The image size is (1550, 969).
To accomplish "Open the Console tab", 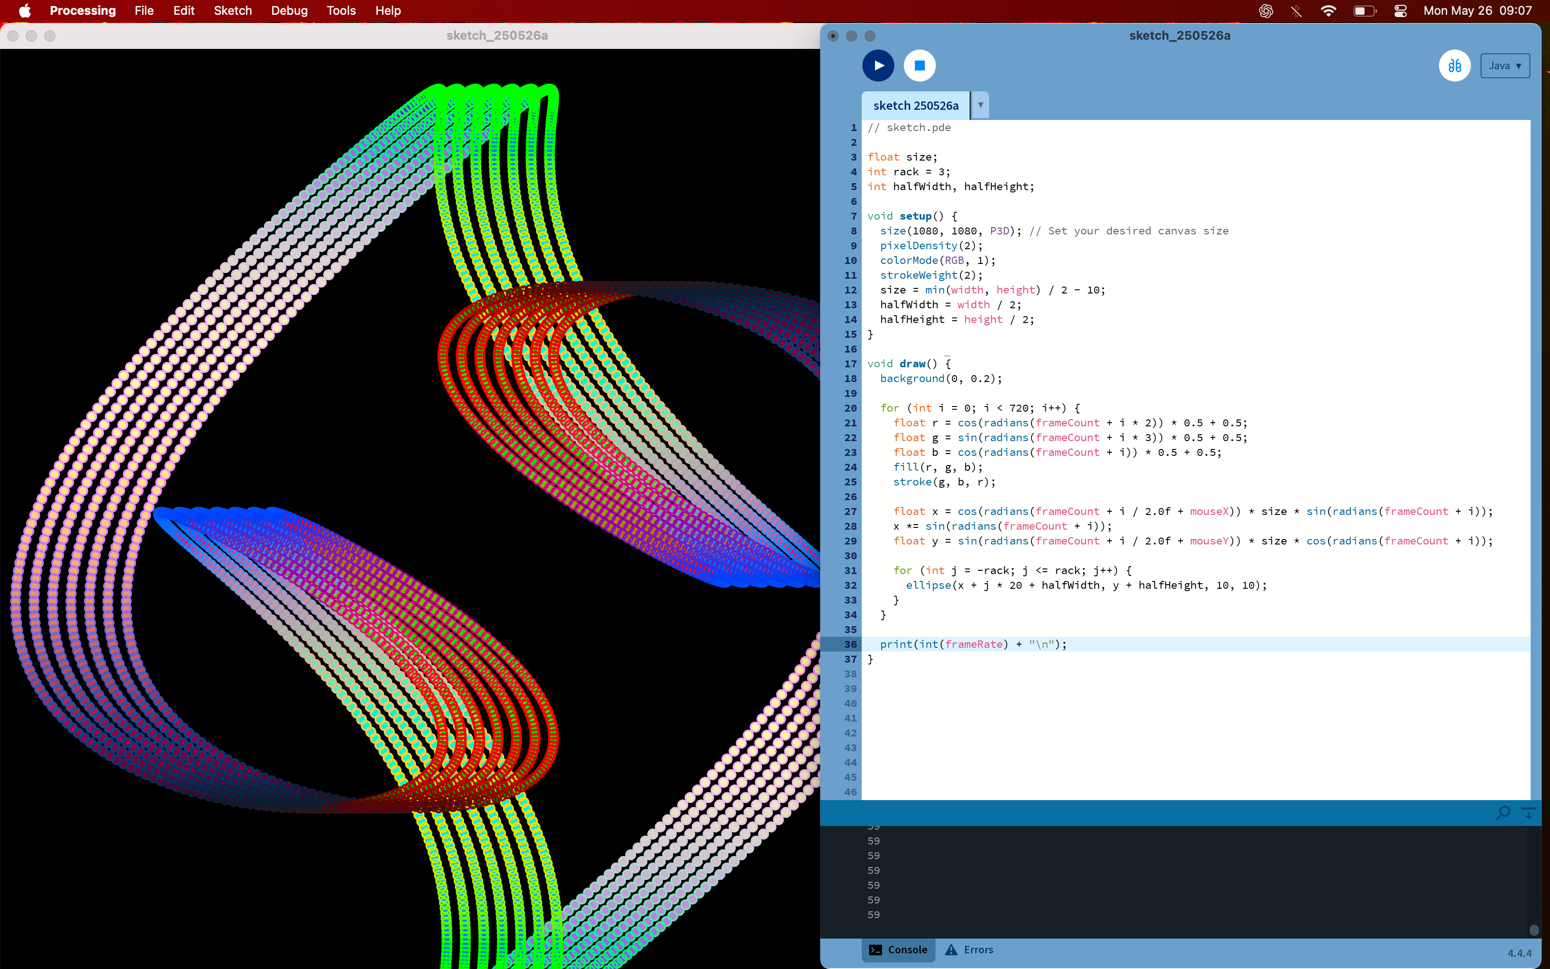I will point(898,950).
